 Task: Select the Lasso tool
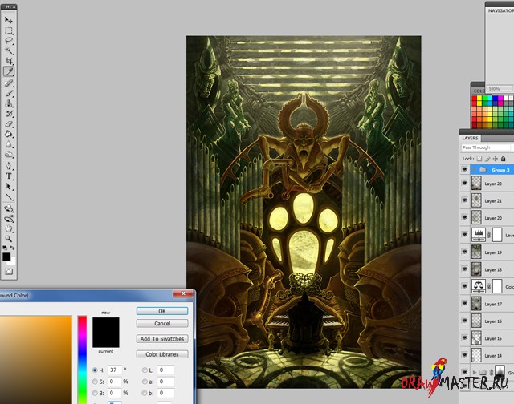click(9, 41)
